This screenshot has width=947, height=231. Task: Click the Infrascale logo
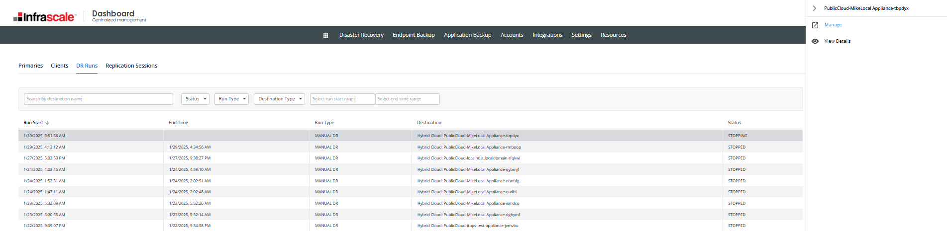pos(45,17)
